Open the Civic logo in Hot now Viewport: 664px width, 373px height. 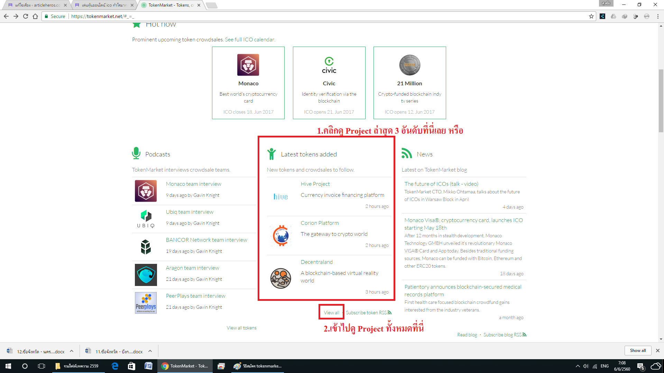click(x=329, y=66)
